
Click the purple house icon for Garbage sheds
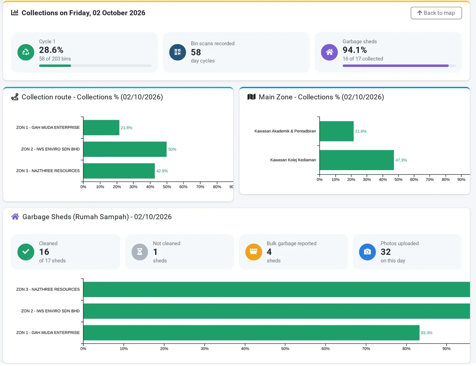pos(329,52)
